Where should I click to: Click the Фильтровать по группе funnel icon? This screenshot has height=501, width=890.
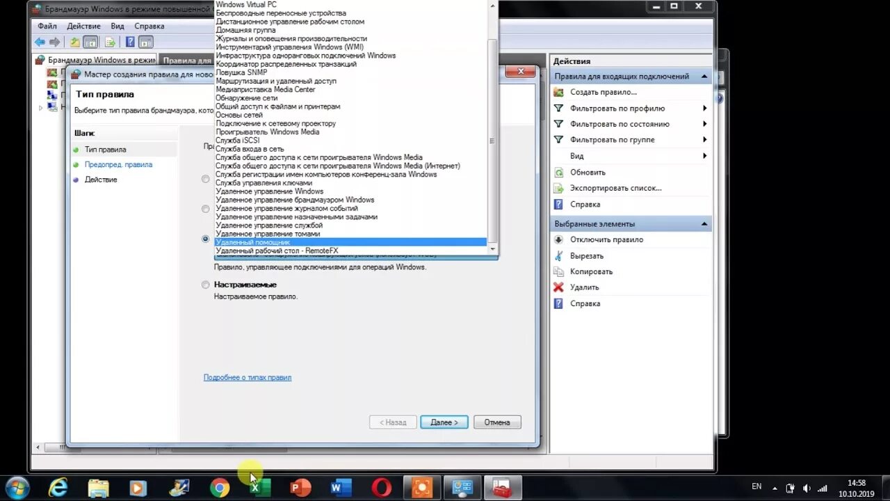tap(558, 140)
